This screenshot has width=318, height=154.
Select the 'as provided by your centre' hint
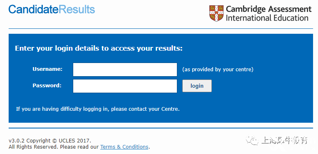(218, 70)
